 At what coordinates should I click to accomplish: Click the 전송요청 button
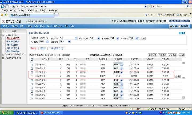tap(153, 55)
